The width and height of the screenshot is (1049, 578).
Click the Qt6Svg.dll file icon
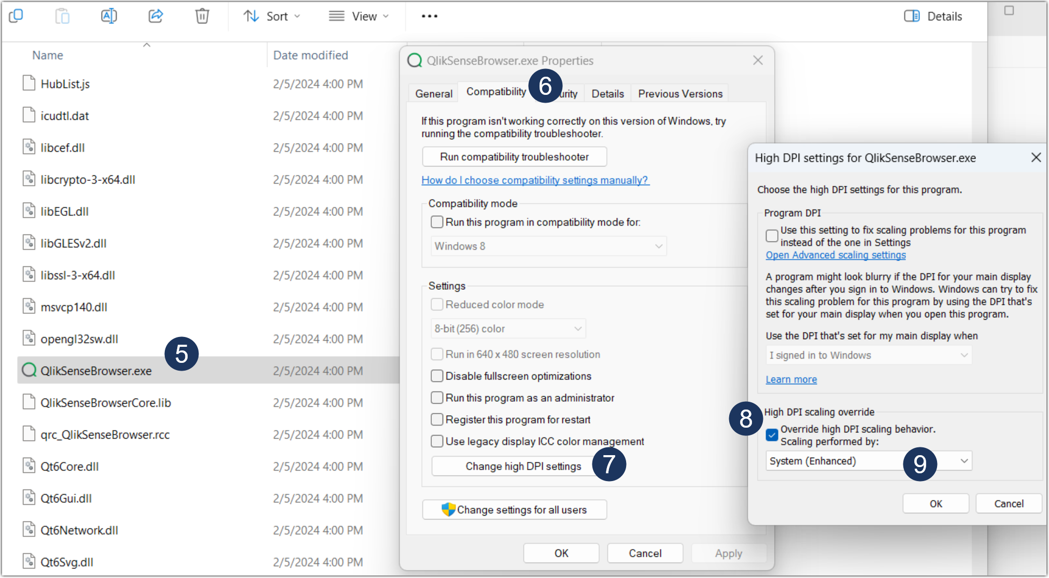pos(29,561)
